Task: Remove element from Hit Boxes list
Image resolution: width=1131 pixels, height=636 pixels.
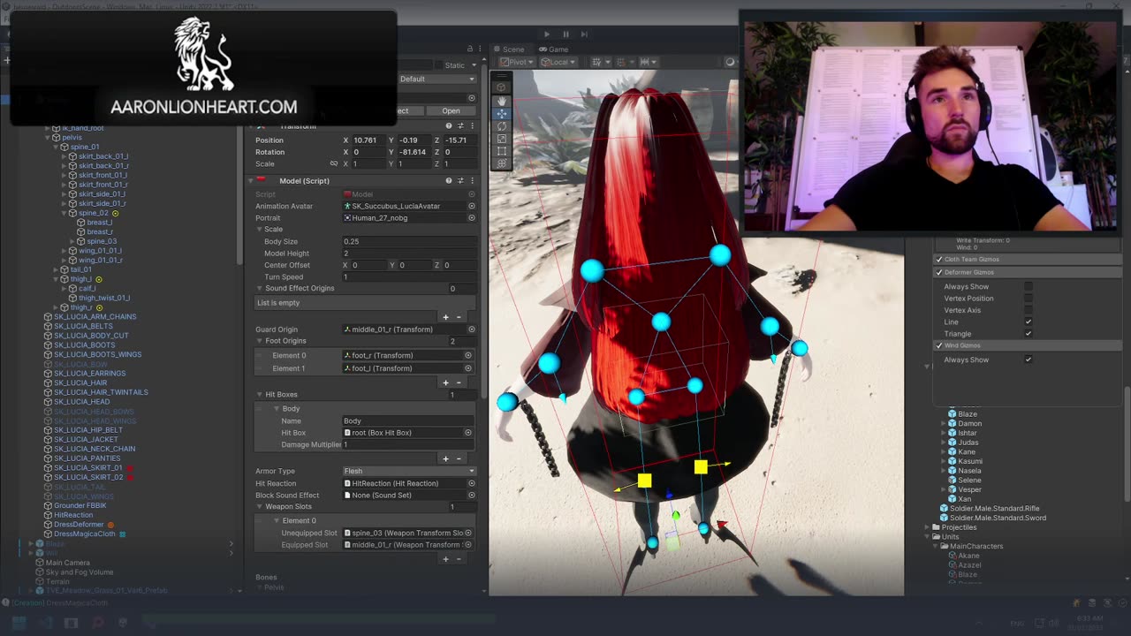Action: tap(460, 458)
